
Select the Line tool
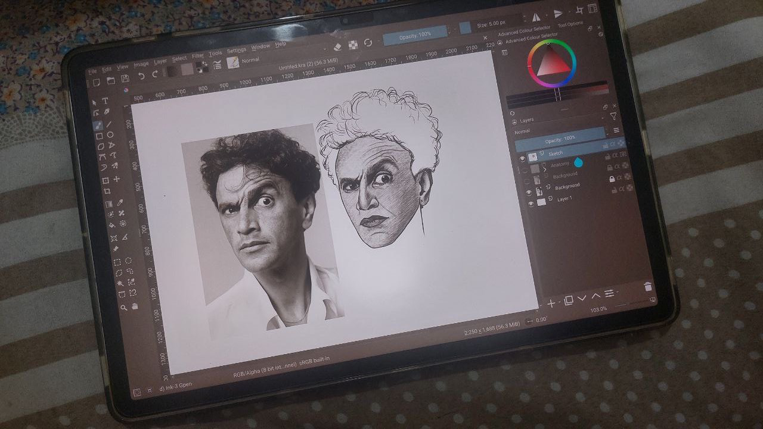coord(108,124)
